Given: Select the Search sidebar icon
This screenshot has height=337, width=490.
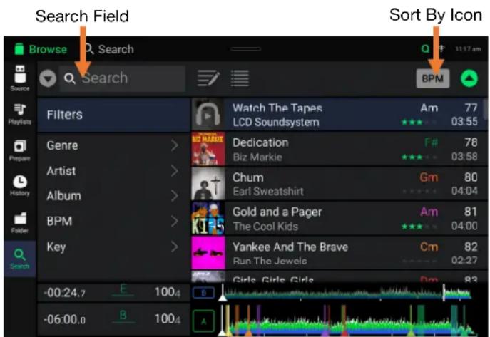Looking at the screenshot, I should coord(20,259).
